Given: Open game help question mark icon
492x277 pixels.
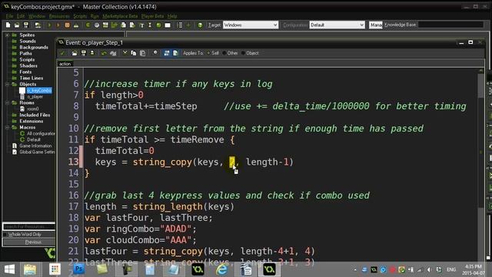Looking at the screenshot, I should (200, 25).
